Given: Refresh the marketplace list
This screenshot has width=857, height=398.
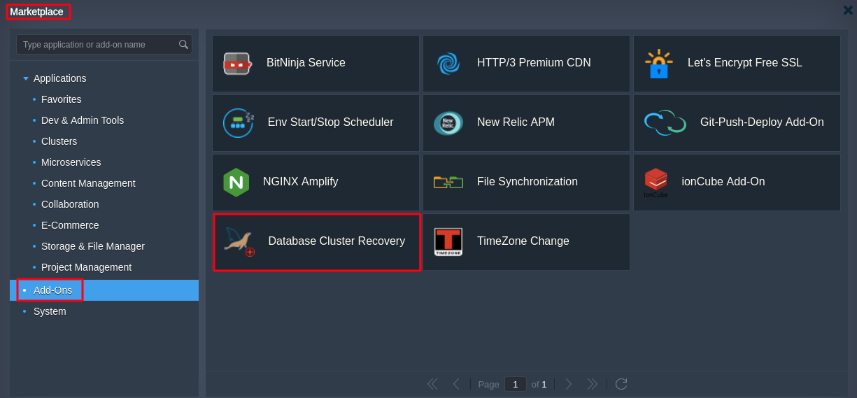Looking at the screenshot, I should [x=621, y=384].
